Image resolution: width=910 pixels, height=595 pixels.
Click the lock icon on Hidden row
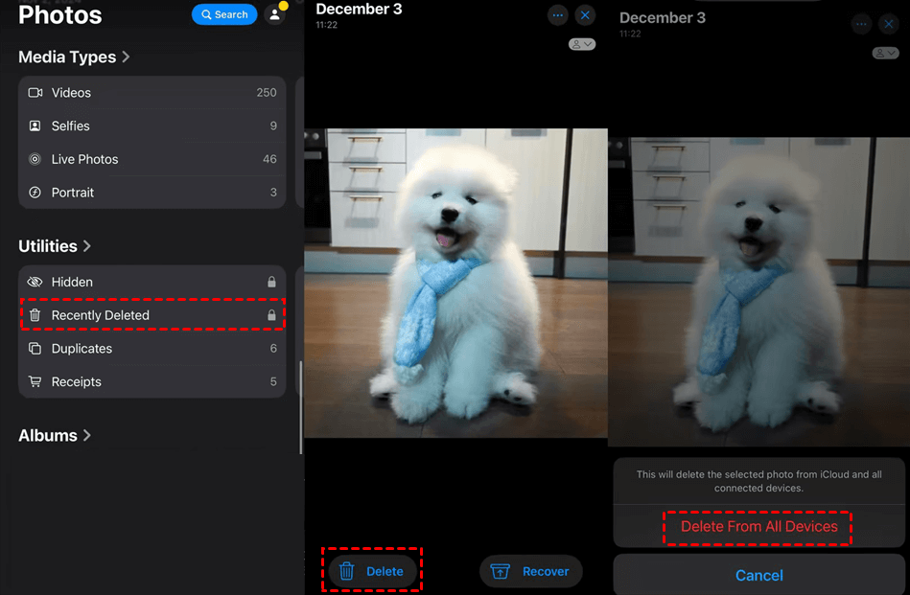pyautogui.click(x=271, y=282)
